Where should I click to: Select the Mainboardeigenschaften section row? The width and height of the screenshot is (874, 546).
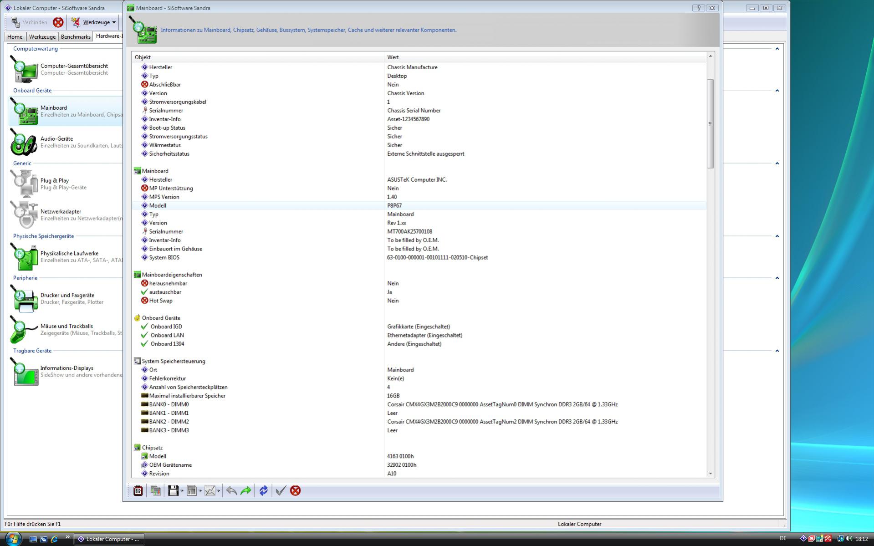pyautogui.click(x=419, y=275)
